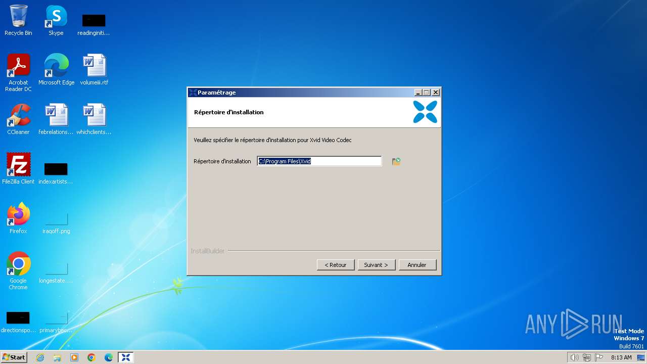Select the Acrobat Reader DC shortcut
This screenshot has height=364, width=647.
pyautogui.click(x=18, y=73)
